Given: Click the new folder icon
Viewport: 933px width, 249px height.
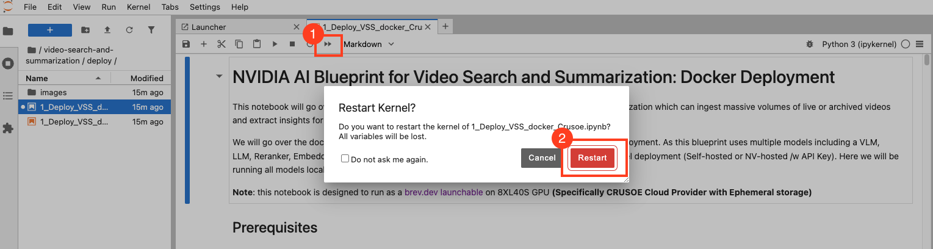Looking at the screenshot, I should tap(85, 30).
